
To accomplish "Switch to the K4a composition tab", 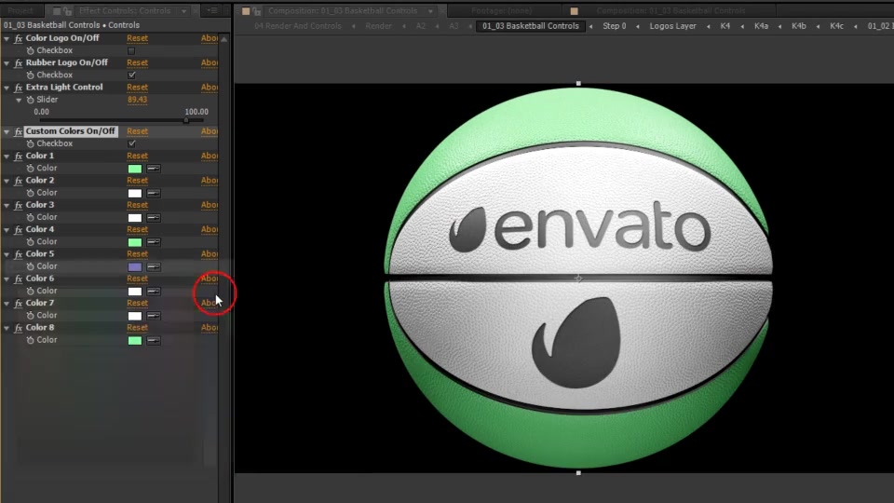I will tap(761, 26).
